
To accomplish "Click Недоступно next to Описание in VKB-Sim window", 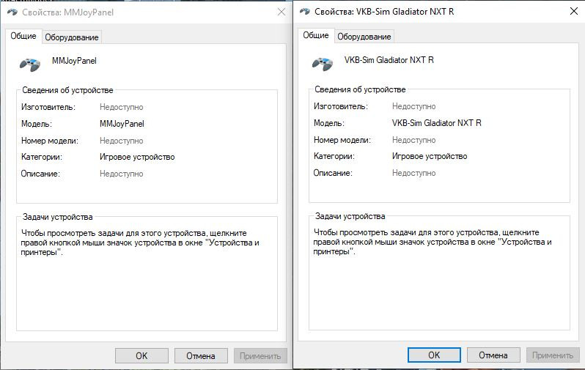I will 413,173.
